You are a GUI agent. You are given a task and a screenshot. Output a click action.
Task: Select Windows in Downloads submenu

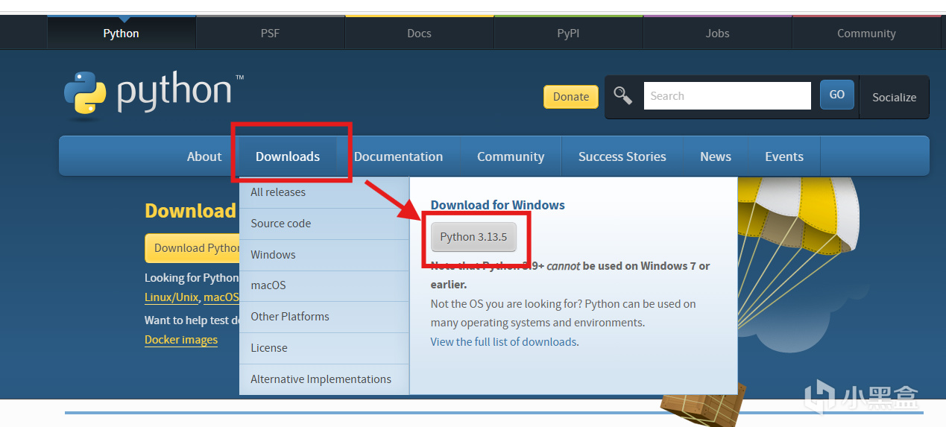click(x=324, y=255)
